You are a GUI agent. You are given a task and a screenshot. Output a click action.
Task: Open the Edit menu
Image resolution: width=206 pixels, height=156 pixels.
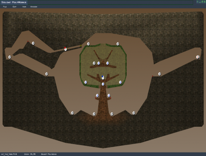coord(14,7)
